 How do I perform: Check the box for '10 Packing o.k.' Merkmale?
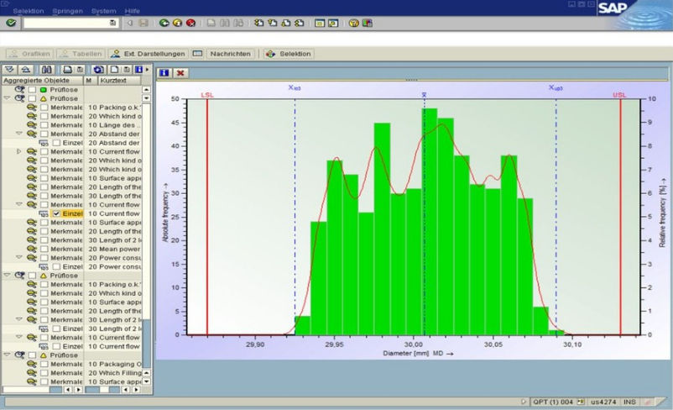coord(44,108)
